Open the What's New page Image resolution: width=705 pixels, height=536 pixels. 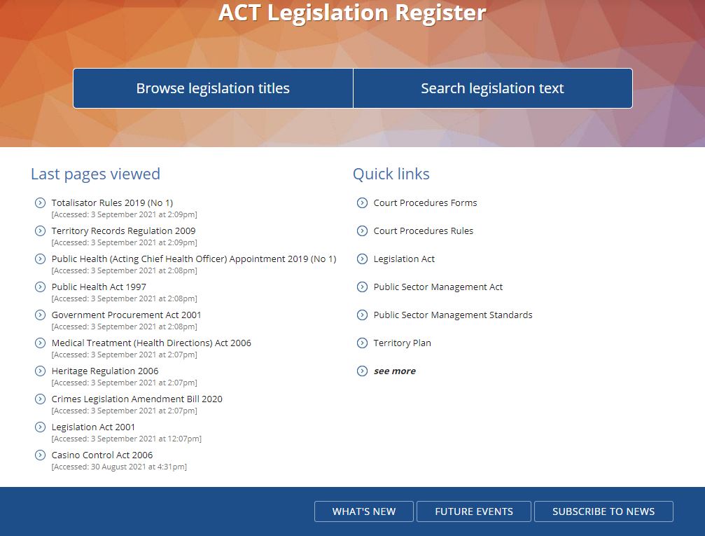(x=364, y=511)
